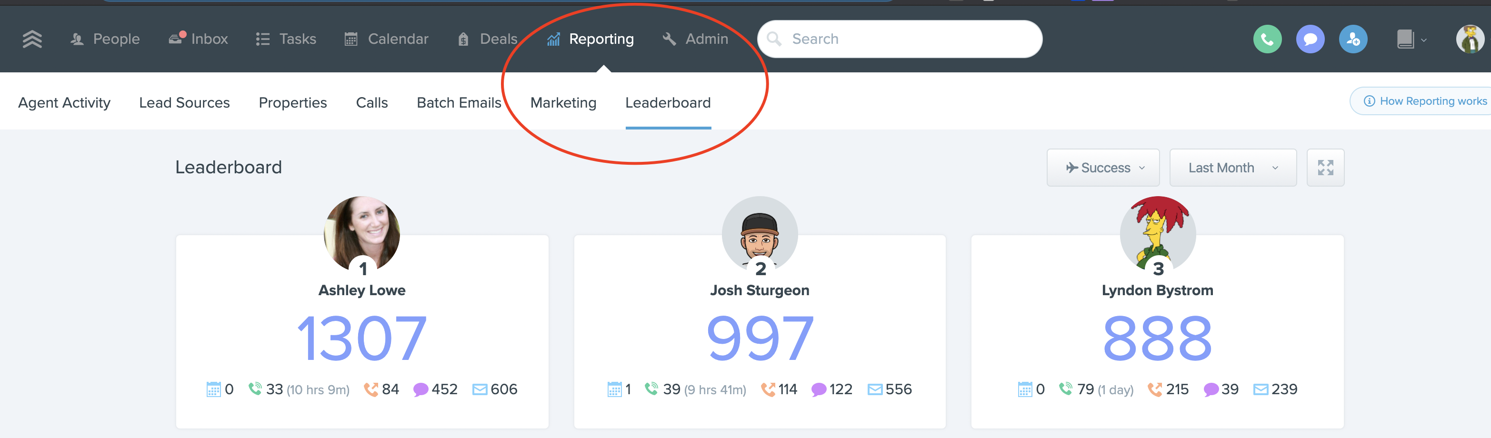Click the Follow Up Boss logo icon

coord(32,39)
